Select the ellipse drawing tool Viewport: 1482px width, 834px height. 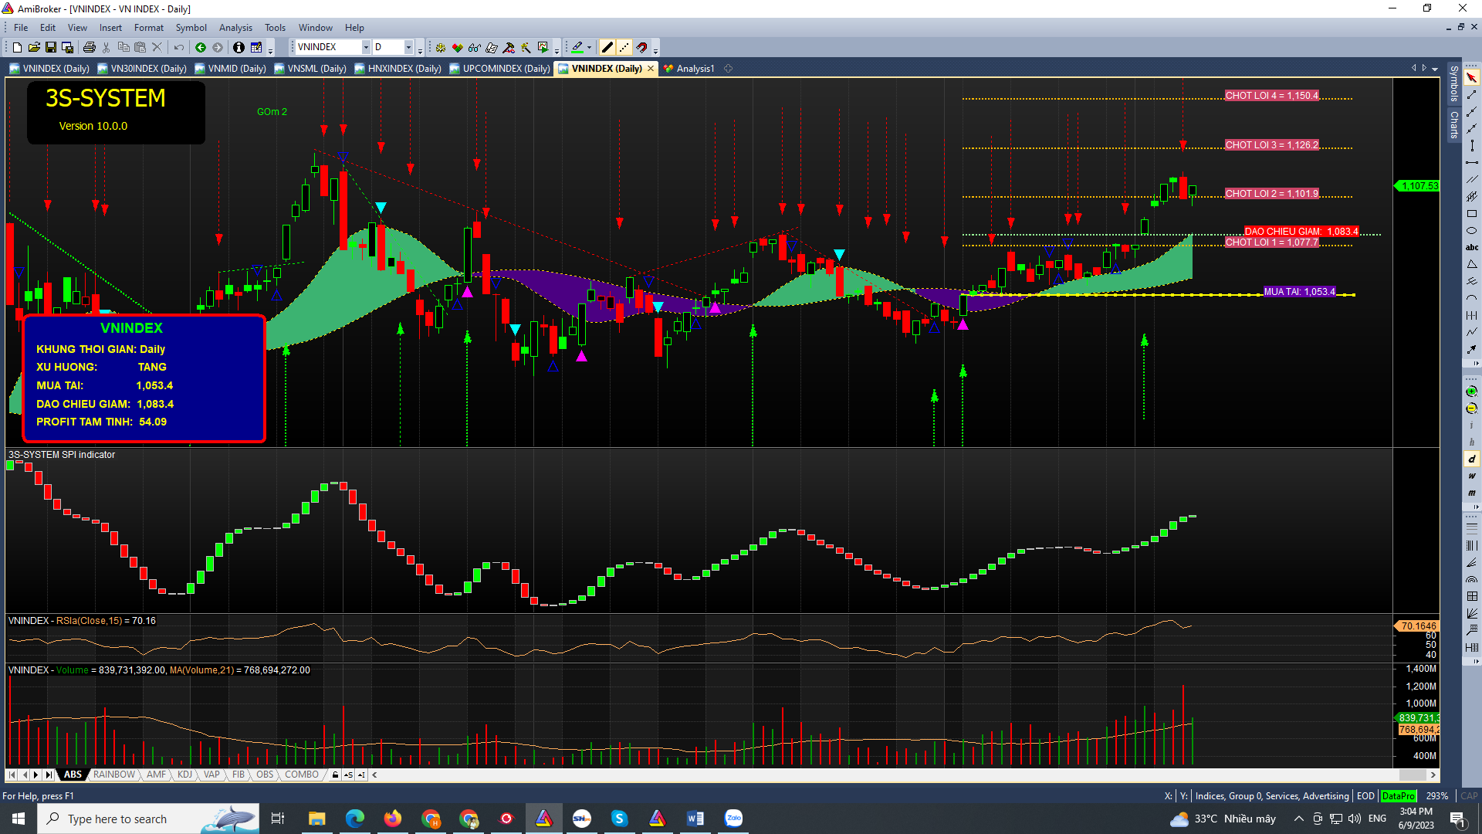[1472, 231]
